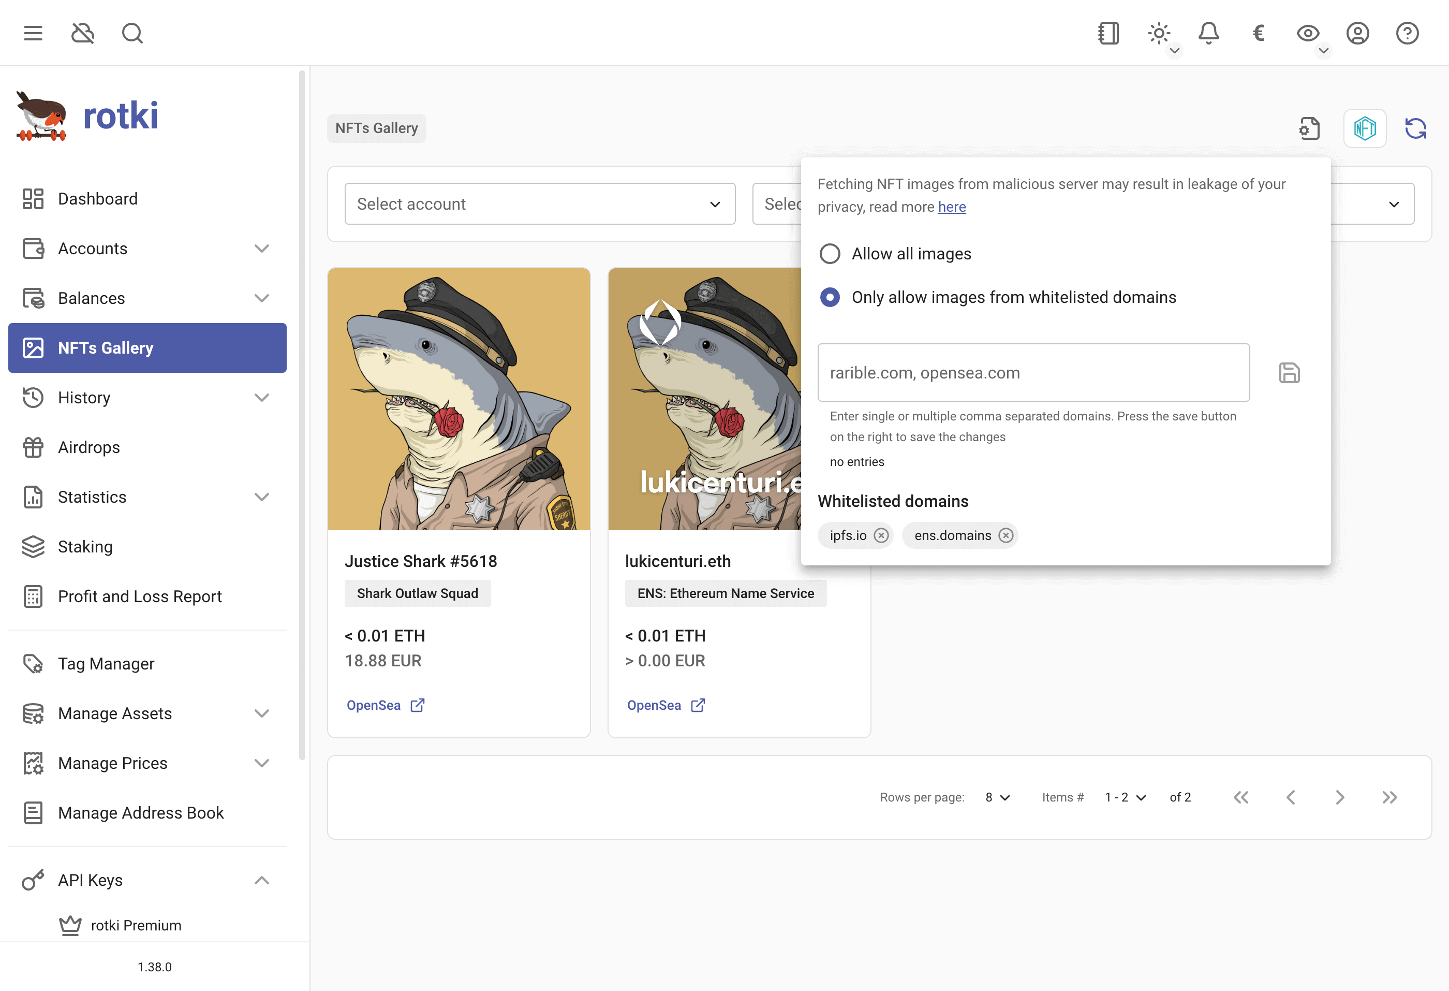This screenshot has height=991, width=1449.
Task: Open the help question mark icon
Action: pos(1407,33)
